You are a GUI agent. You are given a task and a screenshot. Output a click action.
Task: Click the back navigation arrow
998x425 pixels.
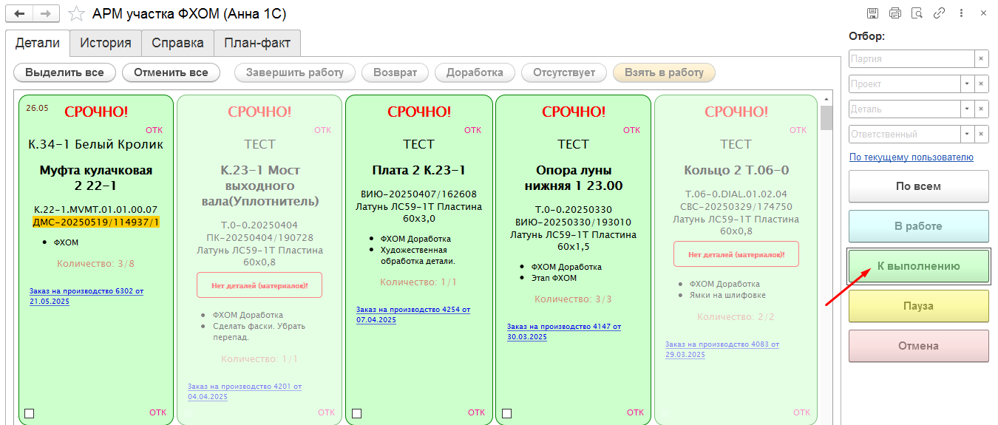20,14
